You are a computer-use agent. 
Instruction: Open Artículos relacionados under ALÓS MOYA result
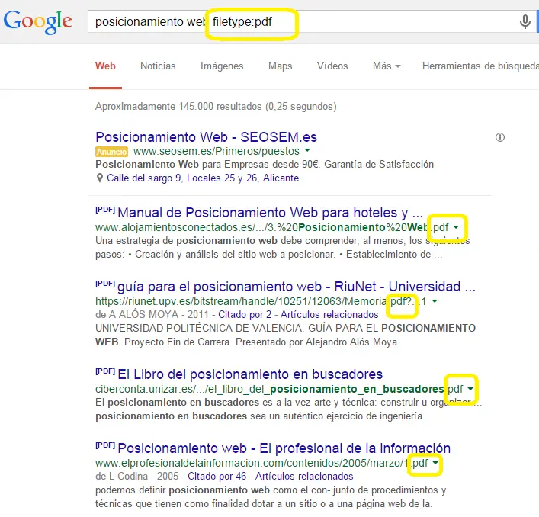pyautogui.click(x=329, y=314)
